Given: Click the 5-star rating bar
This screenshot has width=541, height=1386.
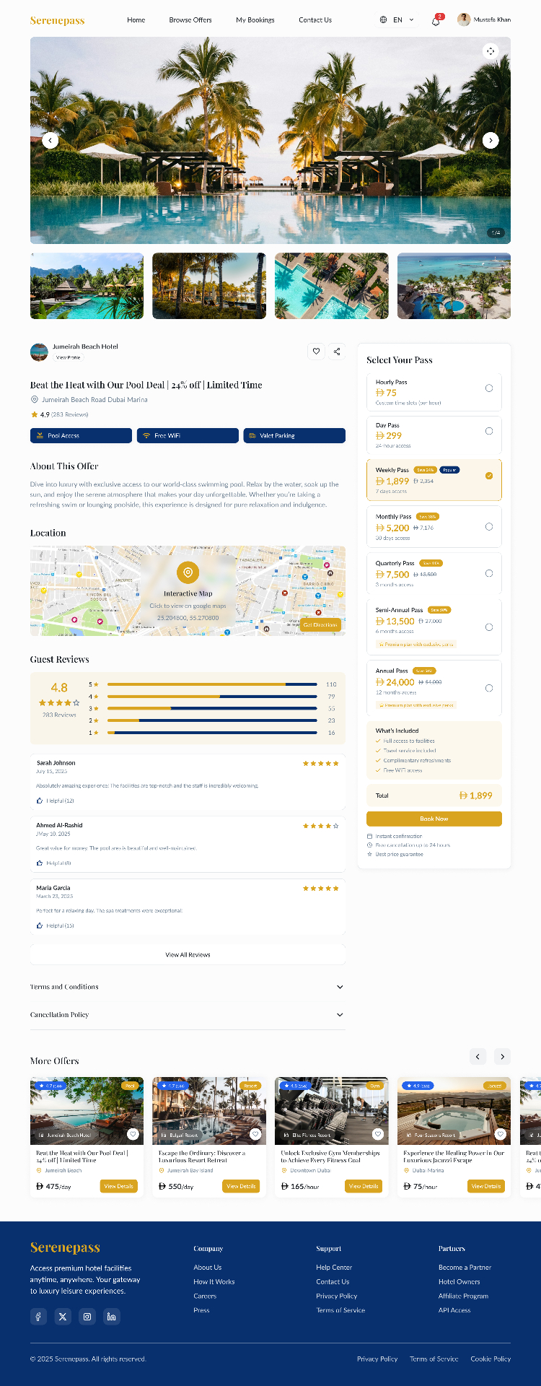Looking at the screenshot, I should click(212, 684).
